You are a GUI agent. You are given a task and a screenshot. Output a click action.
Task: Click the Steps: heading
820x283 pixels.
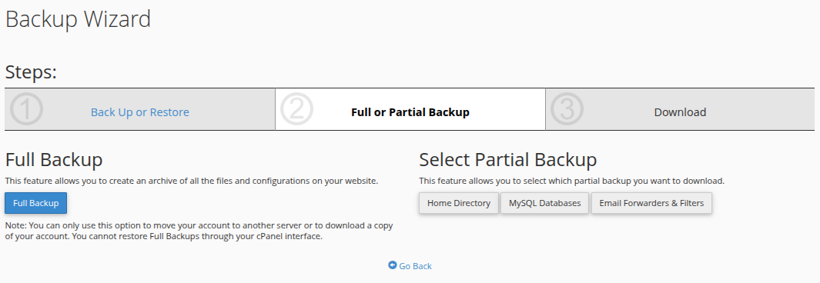point(31,72)
